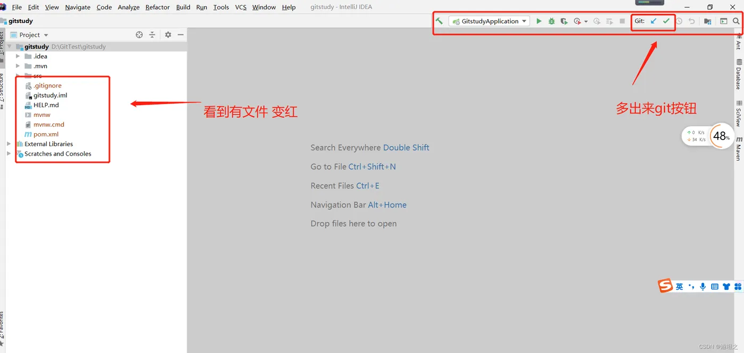This screenshot has height=353, width=744.
Task: Expand the Scratches and Consoles node arrow
Action: tap(9, 153)
